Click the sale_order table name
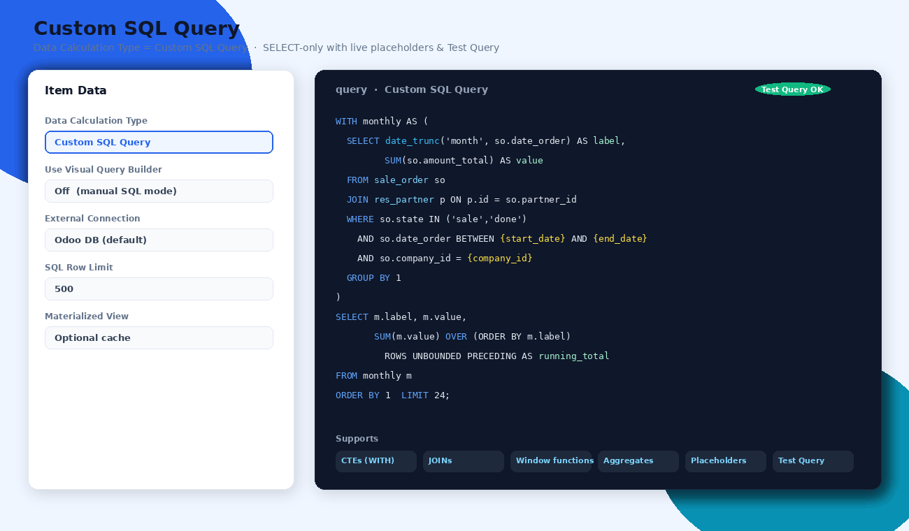Image resolution: width=909 pixels, height=531 pixels. 401,180
